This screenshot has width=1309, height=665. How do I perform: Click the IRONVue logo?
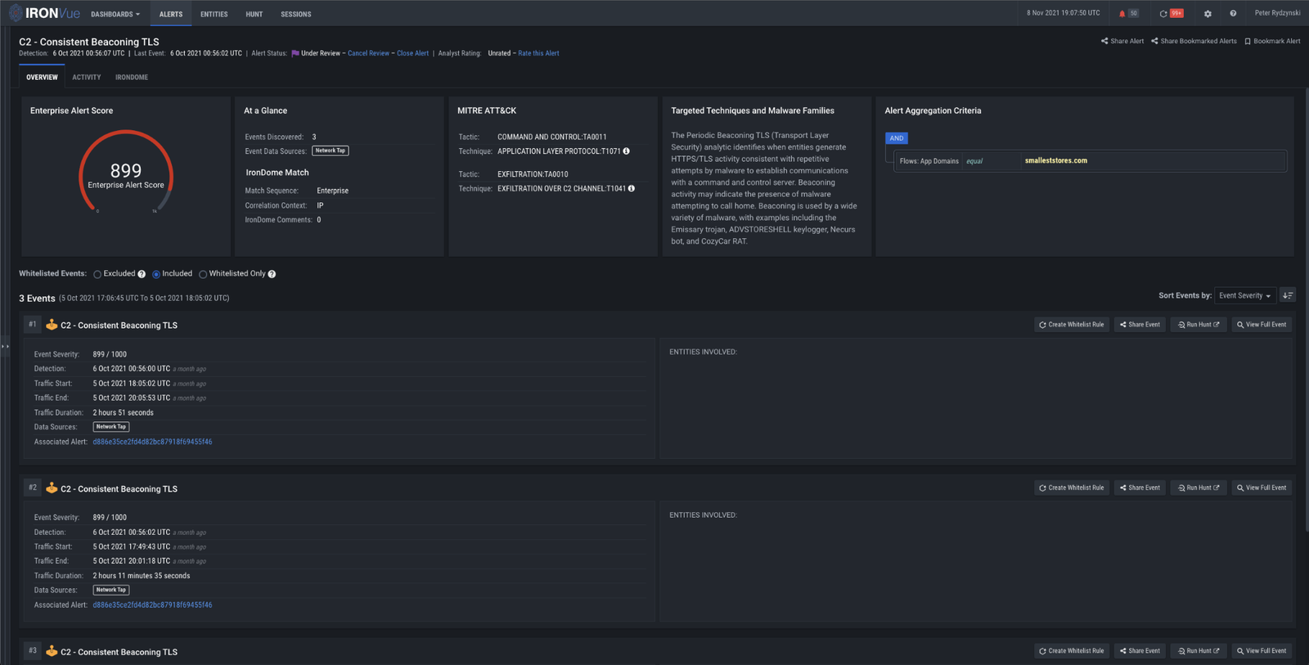click(44, 13)
